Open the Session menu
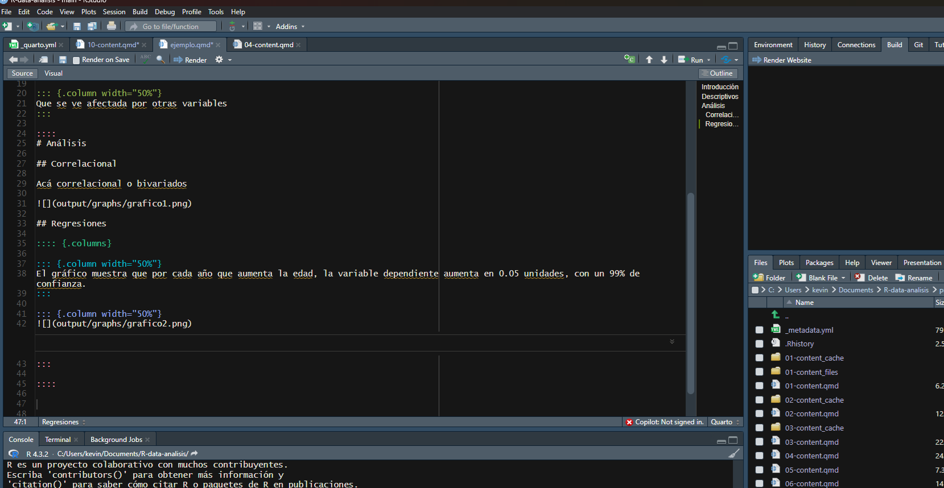Viewport: 944px width, 488px height. tap(114, 12)
